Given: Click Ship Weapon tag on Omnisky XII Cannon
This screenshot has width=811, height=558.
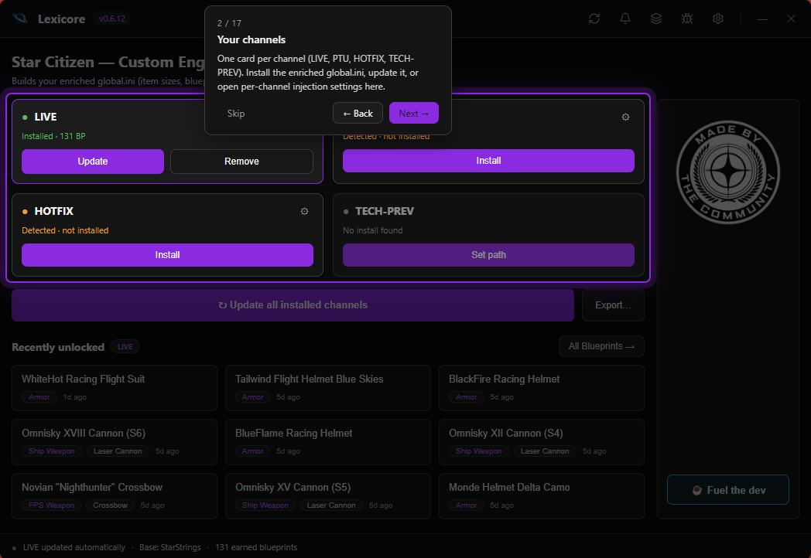Looking at the screenshot, I should [479, 451].
